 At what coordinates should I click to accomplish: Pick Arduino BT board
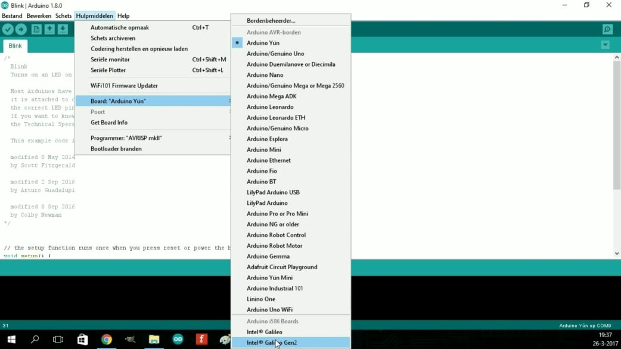pos(291,182)
